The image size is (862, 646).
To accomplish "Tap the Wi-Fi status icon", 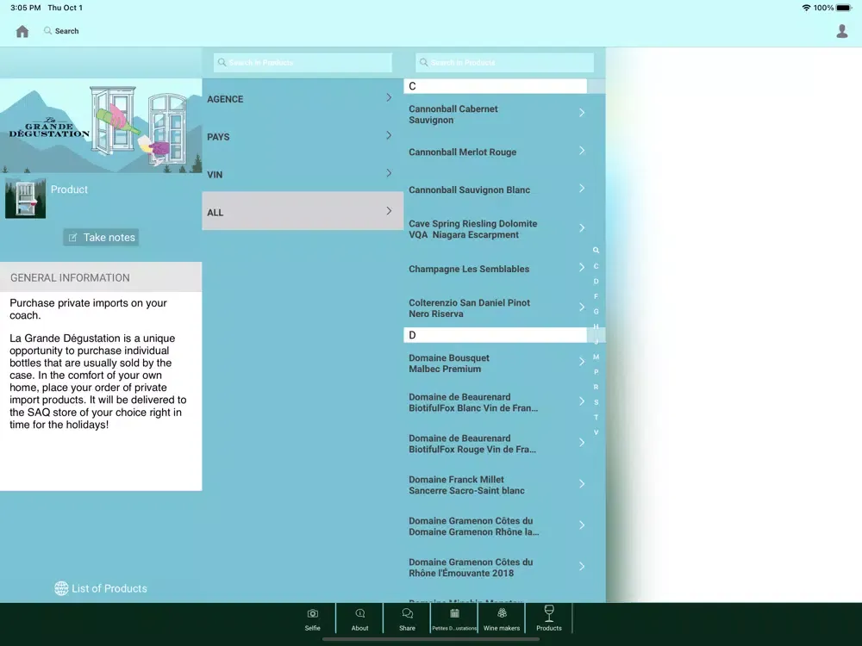I will 806,8.
